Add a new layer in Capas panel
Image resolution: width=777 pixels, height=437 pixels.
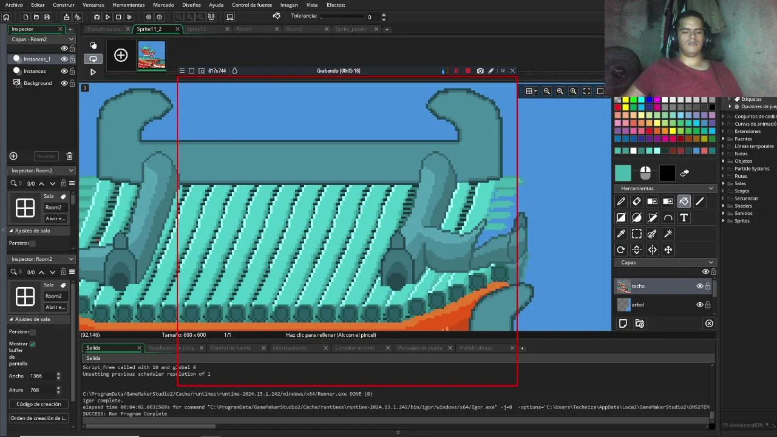623,324
